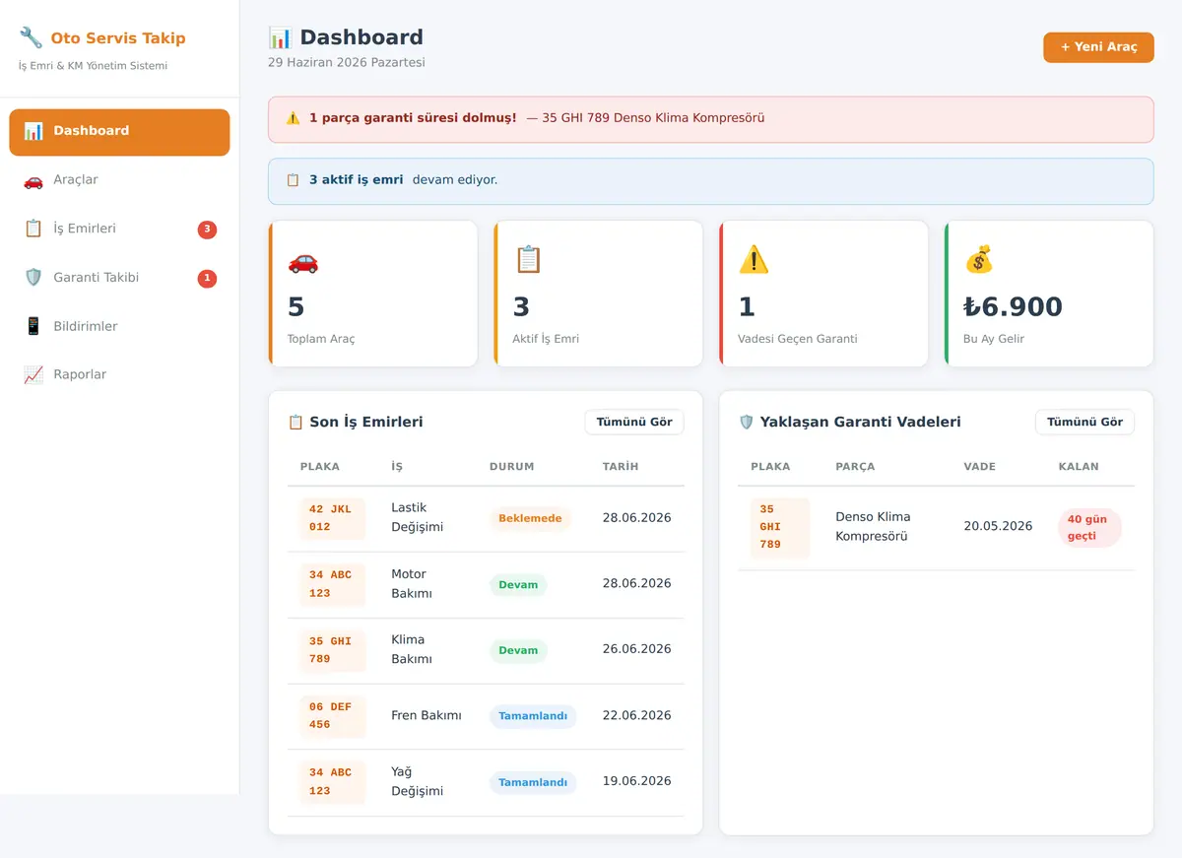This screenshot has height=858, width=1182.
Task: Open the Raporlar section
Action: (119, 374)
